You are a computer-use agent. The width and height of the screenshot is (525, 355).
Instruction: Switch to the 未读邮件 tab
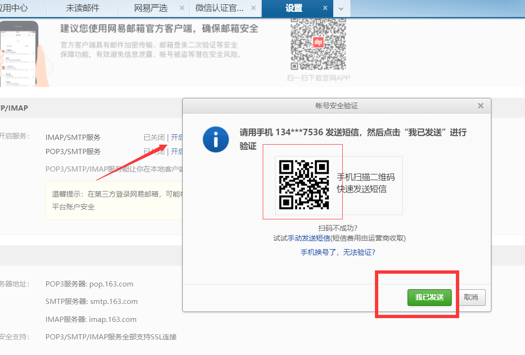(82, 8)
